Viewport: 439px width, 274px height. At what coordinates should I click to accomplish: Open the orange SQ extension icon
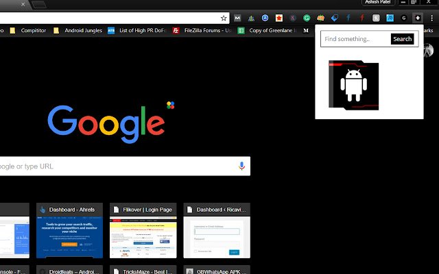pos(320,18)
